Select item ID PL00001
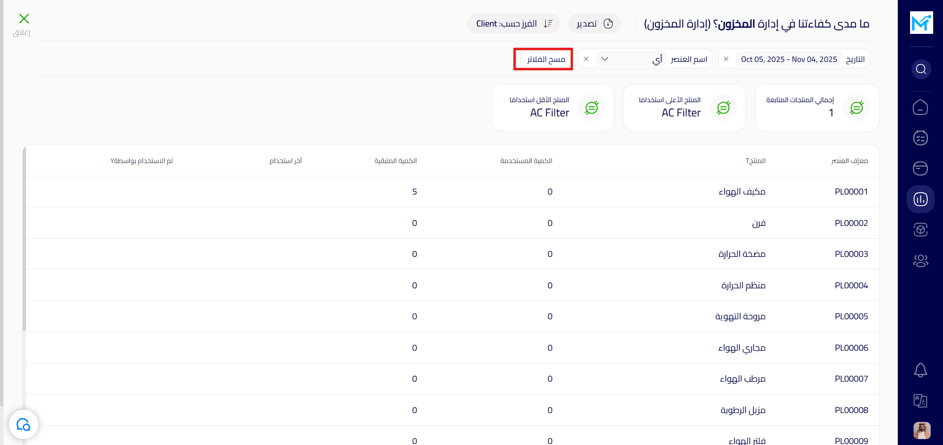 click(851, 192)
